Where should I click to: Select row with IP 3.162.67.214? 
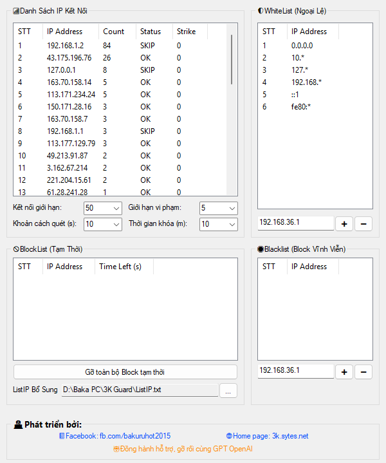120,168
